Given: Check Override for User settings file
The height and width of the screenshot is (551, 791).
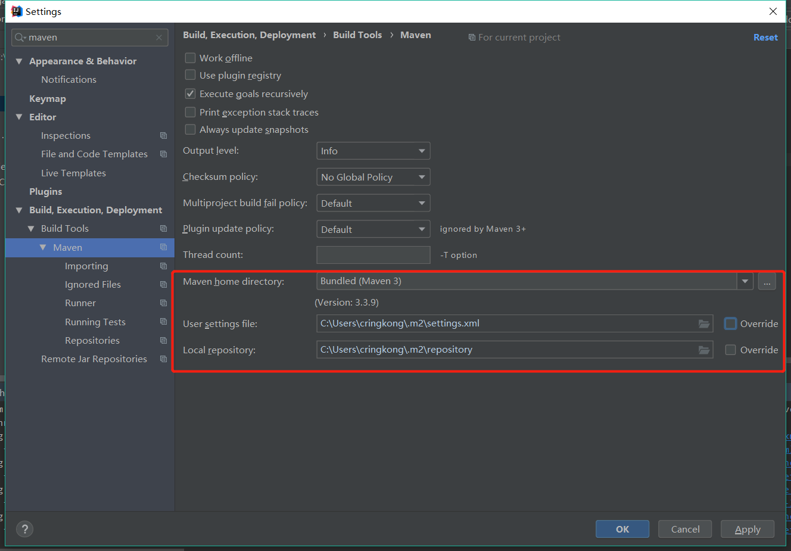Looking at the screenshot, I should click(730, 323).
